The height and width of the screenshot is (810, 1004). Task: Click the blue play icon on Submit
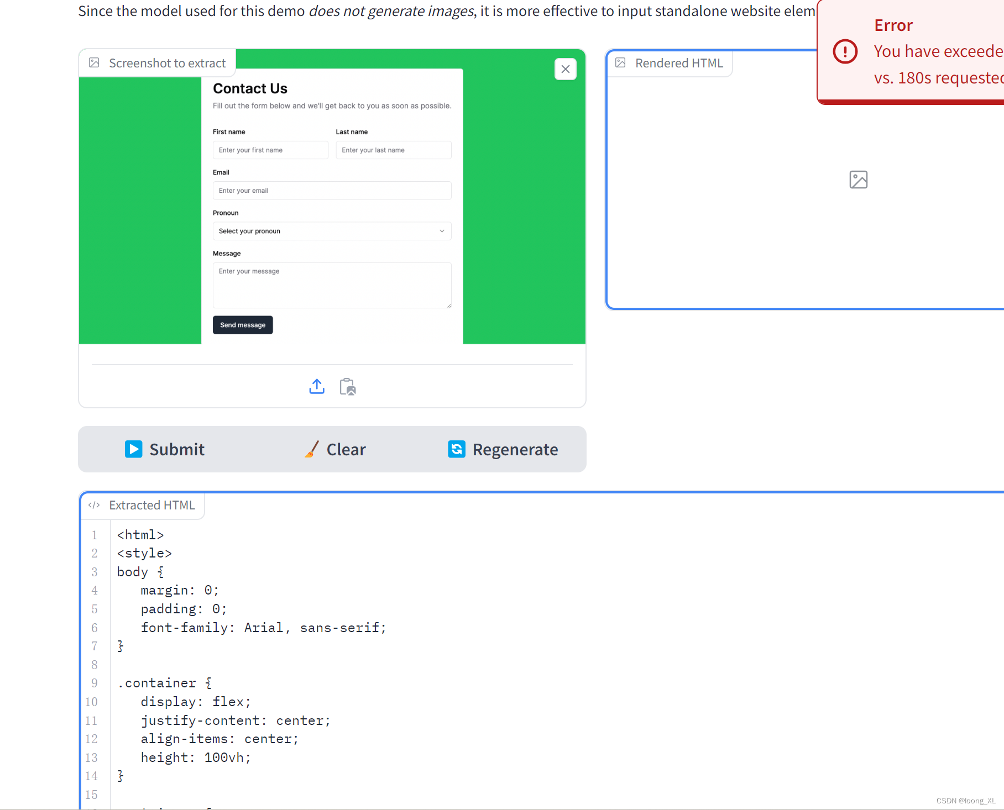(x=133, y=449)
